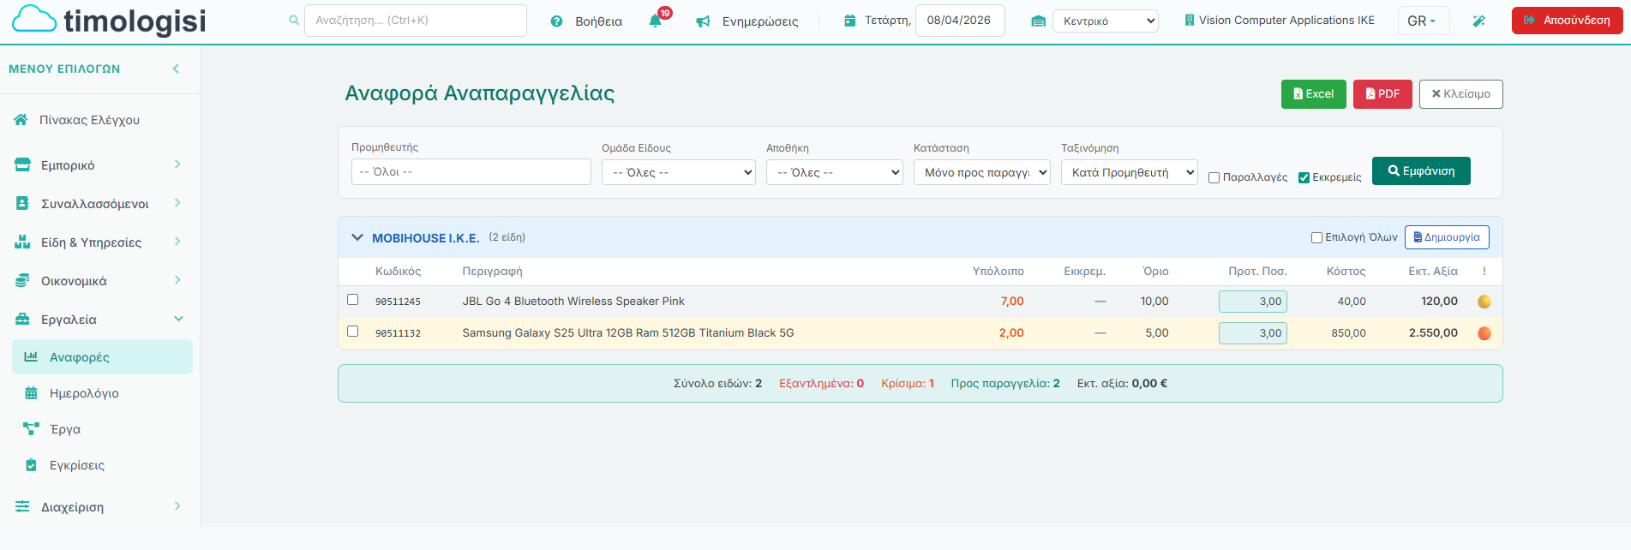Image resolution: width=1631 pixels, height=550 pixels.
Task: Export report with Excel button
Action: (1313, 94)
